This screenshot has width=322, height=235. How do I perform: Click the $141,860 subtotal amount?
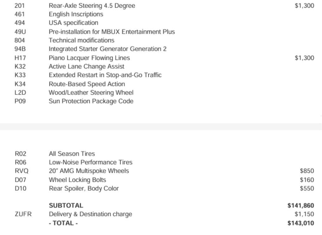[x=300, y=206]
